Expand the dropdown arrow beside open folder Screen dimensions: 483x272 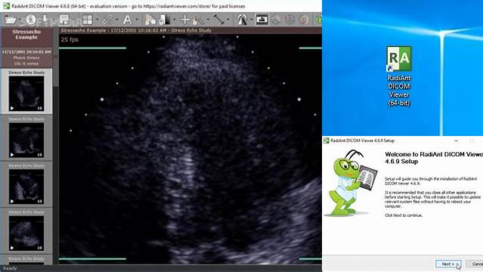point(20,20)
